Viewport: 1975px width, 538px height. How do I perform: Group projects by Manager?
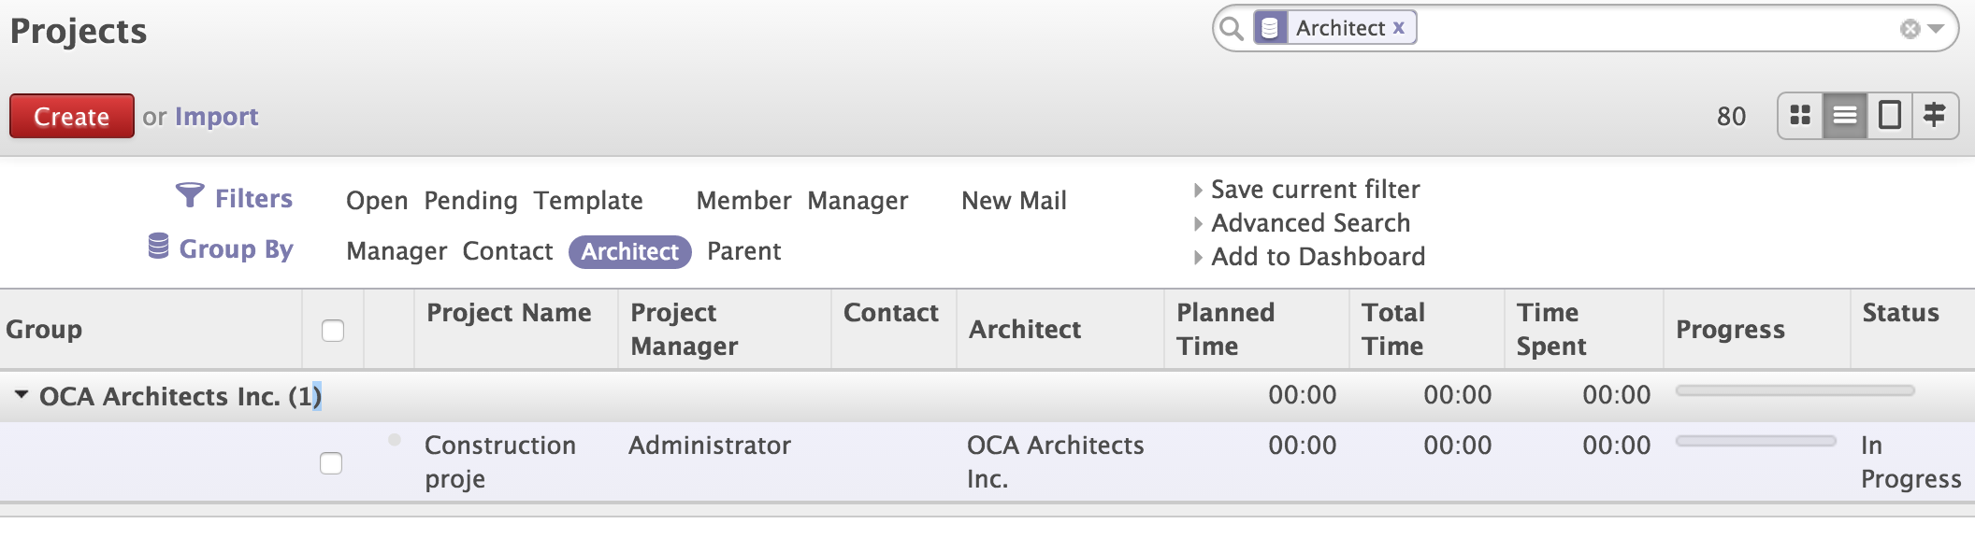[396, 251]
